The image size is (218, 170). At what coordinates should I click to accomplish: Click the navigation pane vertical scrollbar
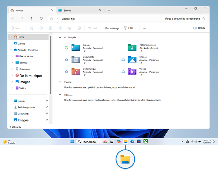[50, 65]
